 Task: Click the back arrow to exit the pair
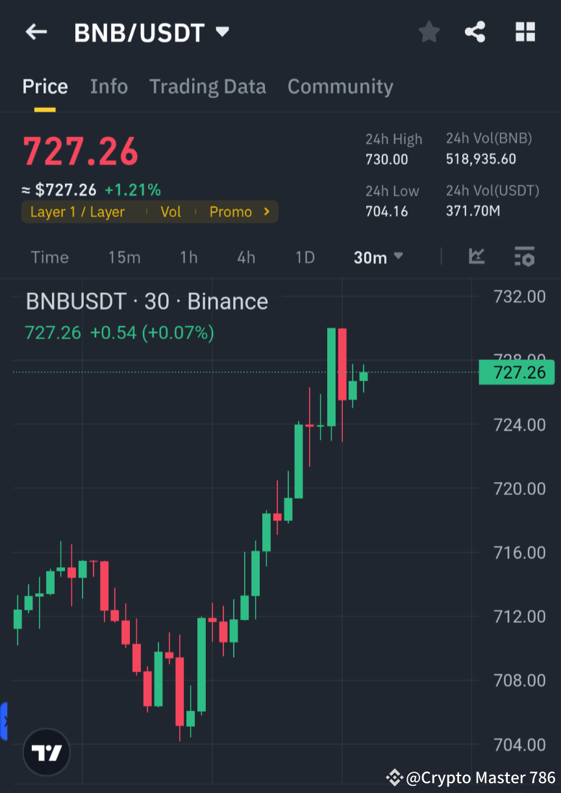pos(36,31)
